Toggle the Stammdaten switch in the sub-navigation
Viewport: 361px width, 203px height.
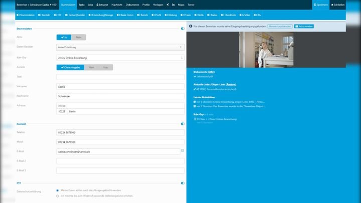point(18,15)
